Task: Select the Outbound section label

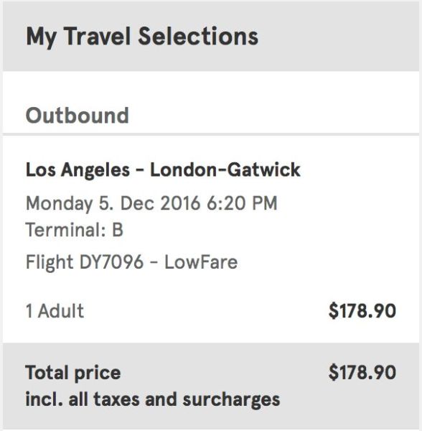Action: [78, 116]
